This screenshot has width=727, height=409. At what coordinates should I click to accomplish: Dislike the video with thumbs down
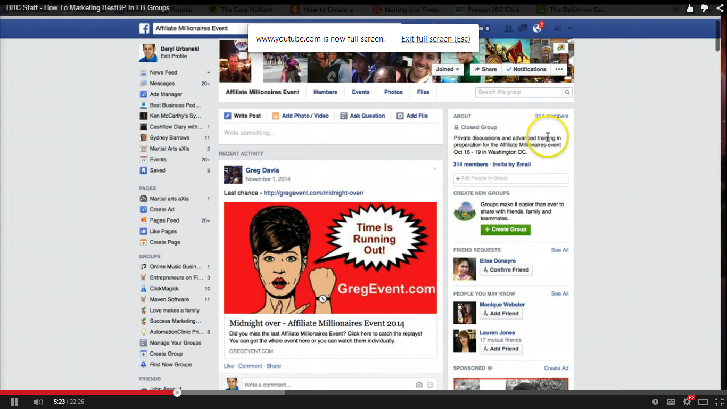tap(705, 8)
